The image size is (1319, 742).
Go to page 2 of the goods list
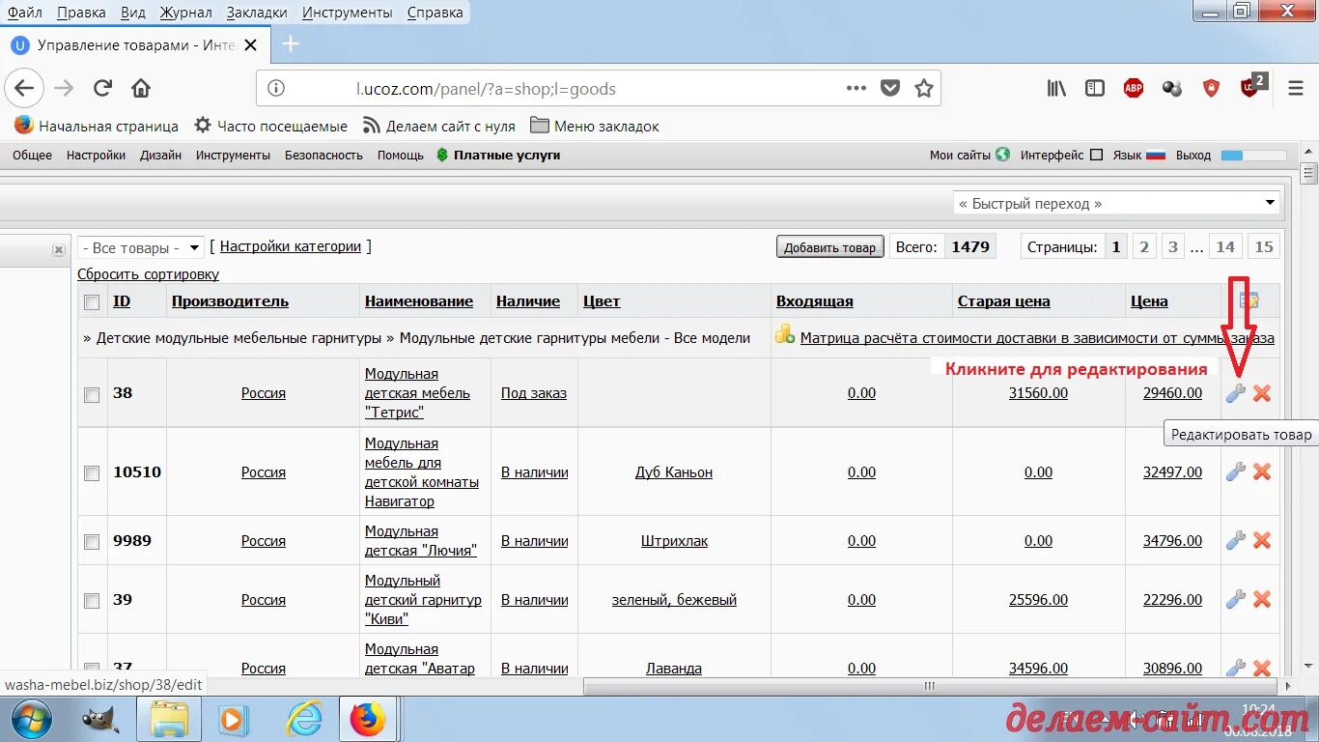[x=1144, y=247]
